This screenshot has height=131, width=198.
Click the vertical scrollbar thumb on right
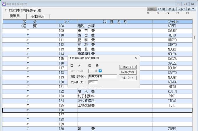pyautogui.click(x=194, y=37)
